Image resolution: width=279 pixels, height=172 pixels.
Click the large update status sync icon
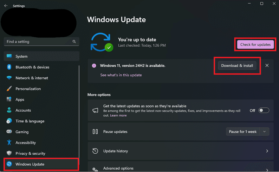[101, 42]
